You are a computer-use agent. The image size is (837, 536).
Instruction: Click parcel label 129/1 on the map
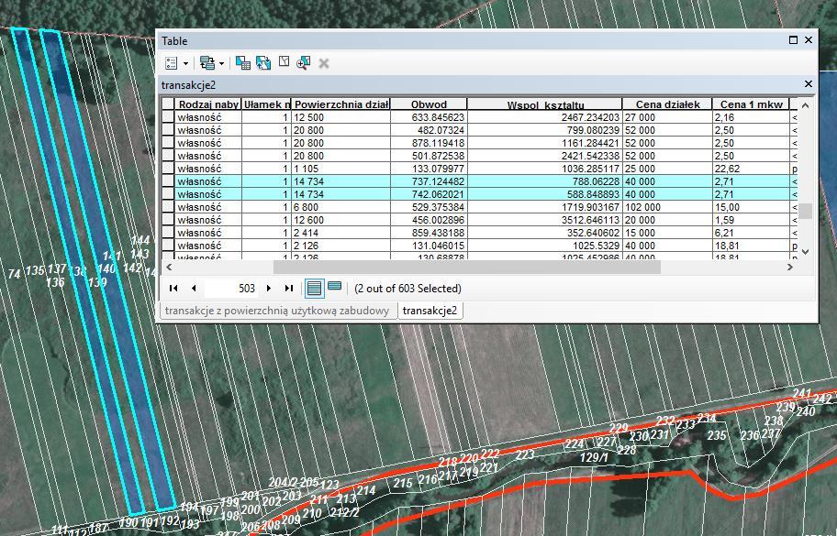(x=594, y=457)
